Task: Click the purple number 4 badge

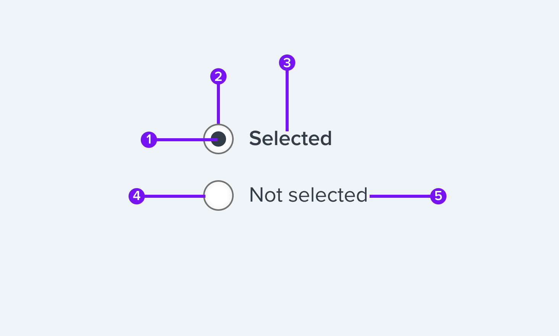Action: tap(137, 196)
